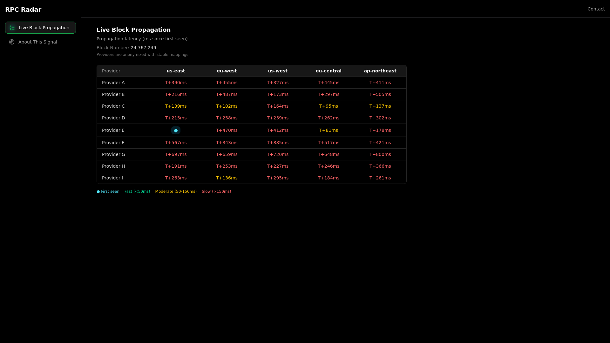Select the Provider C row label

113,106
